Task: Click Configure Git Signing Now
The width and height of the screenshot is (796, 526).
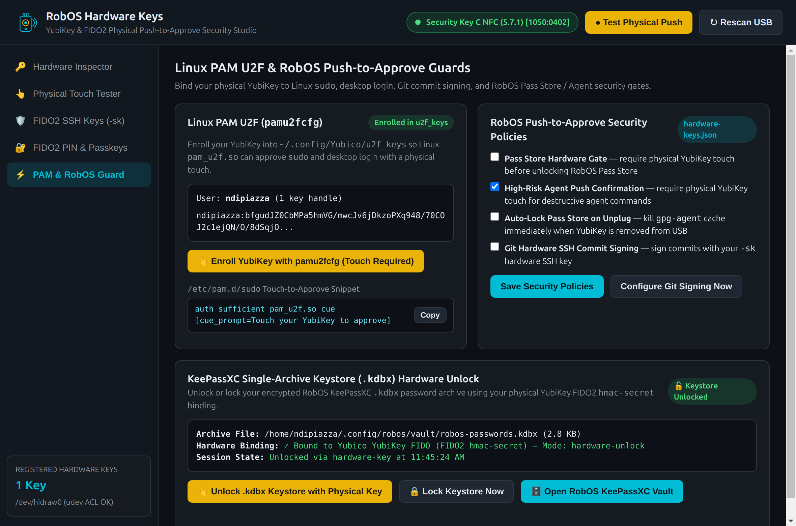Action: (x=676, y=286)
